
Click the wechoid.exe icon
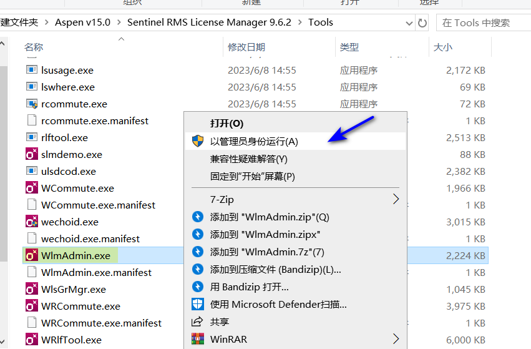coord(32,222)
